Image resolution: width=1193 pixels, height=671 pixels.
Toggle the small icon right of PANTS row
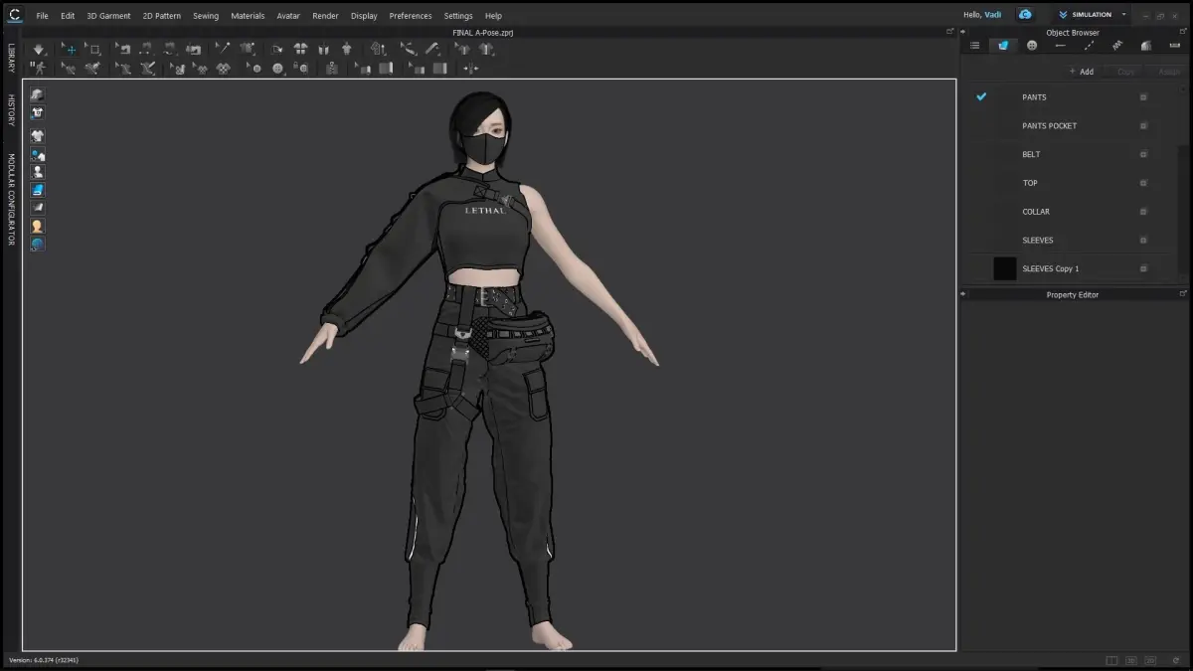[x=1143, y=97]
